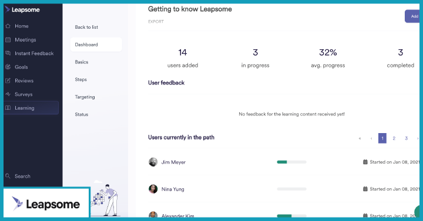Select page 1 of users
Screen dimensions: 423x221
click(382, 138)
